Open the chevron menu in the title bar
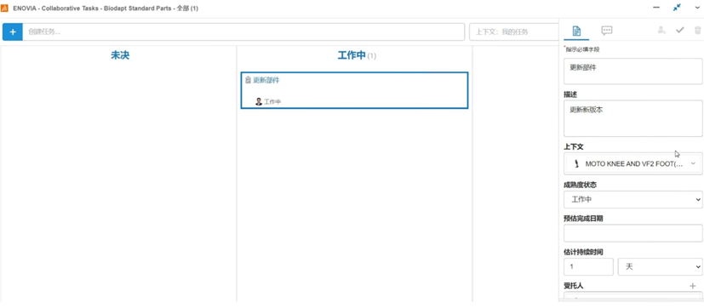Screen dimensions: 704x308 pyautogui.click(x=697, y=8)
